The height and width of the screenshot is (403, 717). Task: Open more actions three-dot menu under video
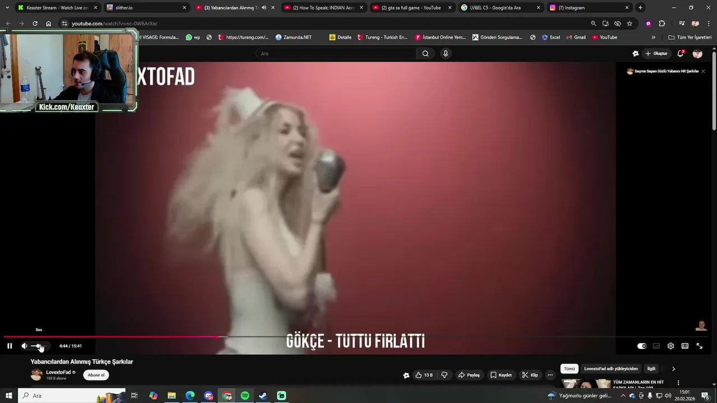(550, 375)
